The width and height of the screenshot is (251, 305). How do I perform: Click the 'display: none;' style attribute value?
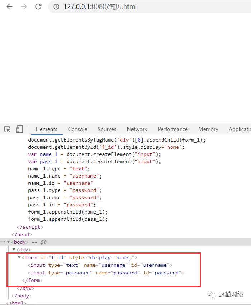point(110,257)
